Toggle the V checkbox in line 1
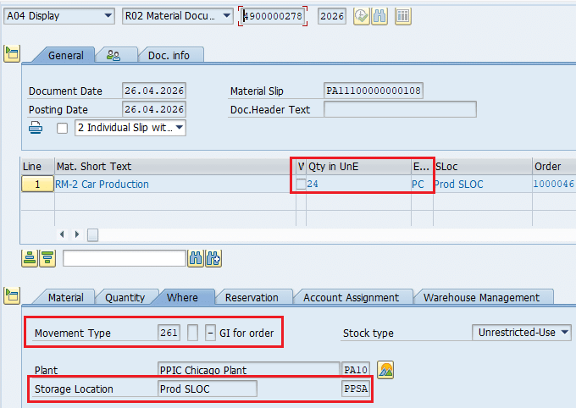The width and height of the screenshot is (576, 408). click(301, 185)
